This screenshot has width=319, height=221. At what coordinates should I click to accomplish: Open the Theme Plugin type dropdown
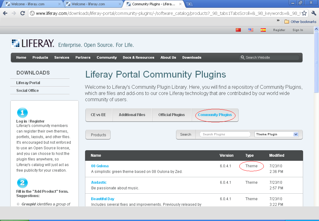277,134
